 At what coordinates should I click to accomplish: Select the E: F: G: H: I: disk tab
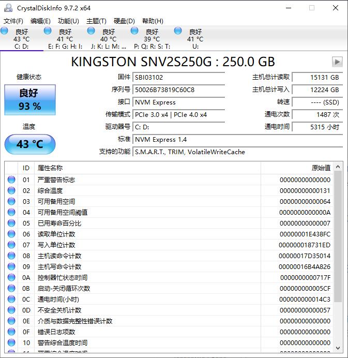click(x=65, y=39)
